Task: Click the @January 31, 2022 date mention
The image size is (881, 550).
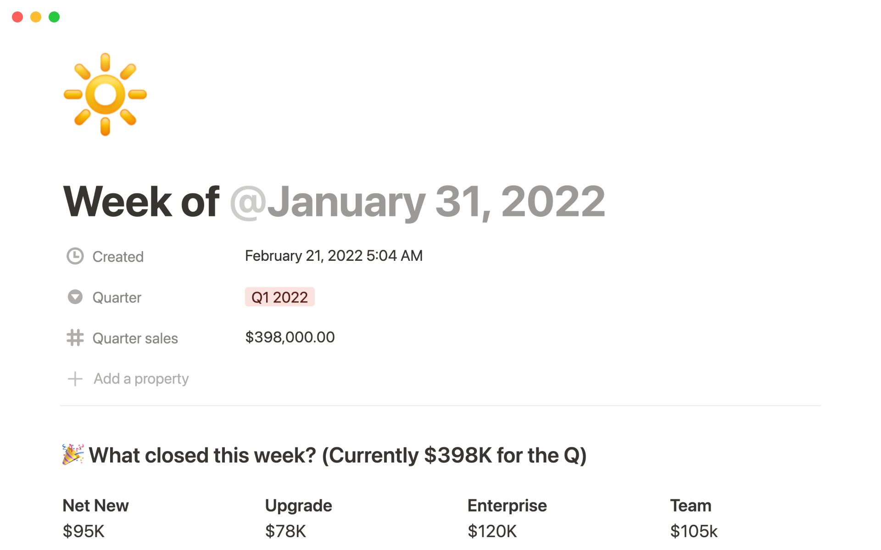Action: [417, 201]
